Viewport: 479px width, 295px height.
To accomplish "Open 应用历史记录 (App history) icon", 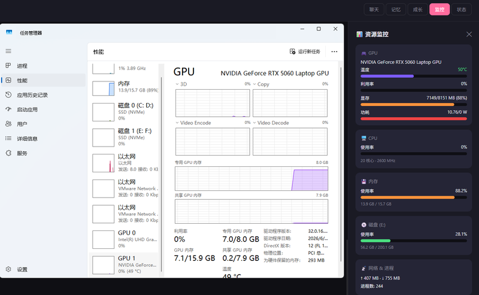I will point(8,95).
